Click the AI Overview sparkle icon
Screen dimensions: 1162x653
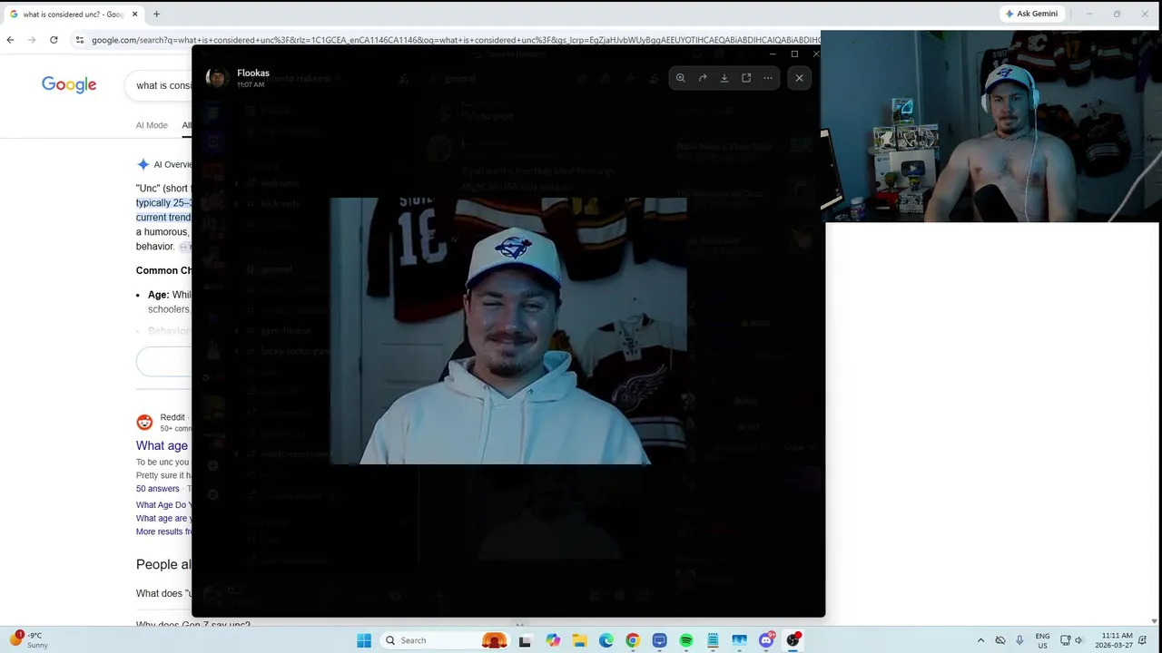[143, 164]
